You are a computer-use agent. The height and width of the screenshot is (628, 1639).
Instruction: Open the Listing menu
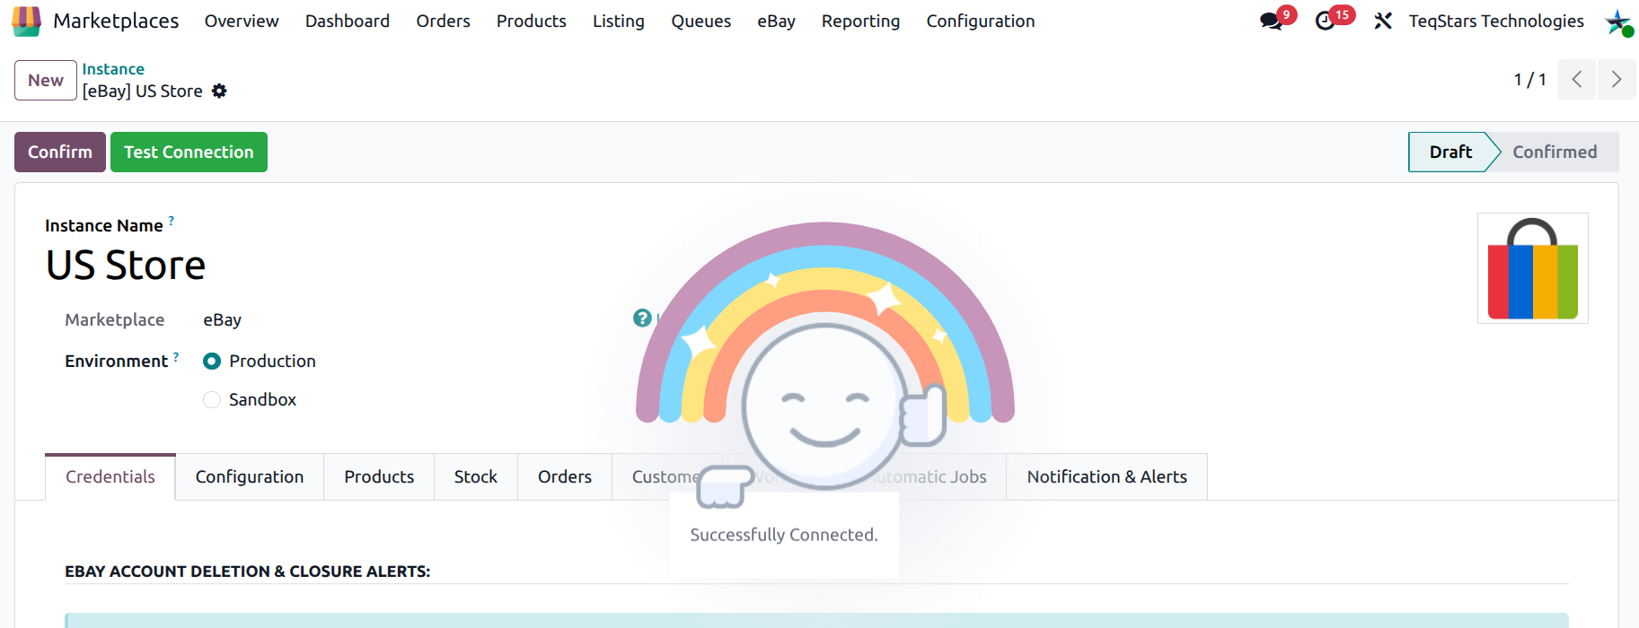[x=619, y=21]
